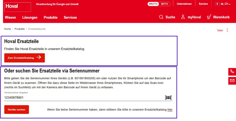This screenshot has height=121, width=236.
Task: Click the myHoval user profile icon
Action: tap(183, 17)
